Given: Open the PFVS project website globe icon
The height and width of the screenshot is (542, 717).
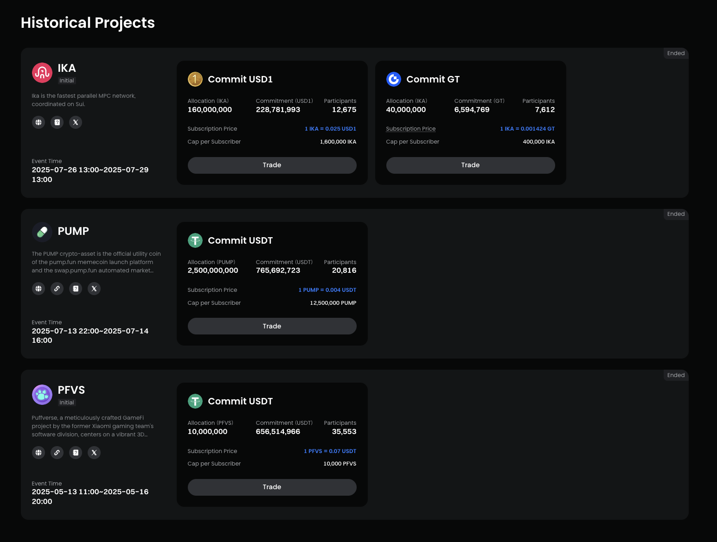Looking at the screenshot, I should (38, 453).
